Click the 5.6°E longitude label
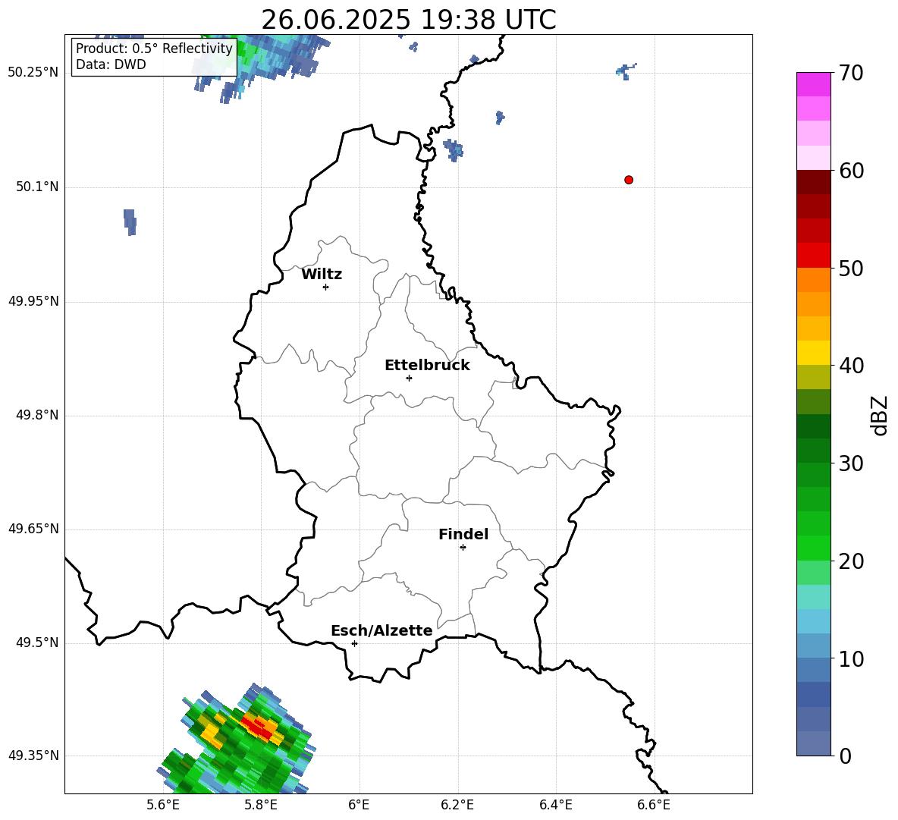The image size is (898, 820). coord(162,805)
